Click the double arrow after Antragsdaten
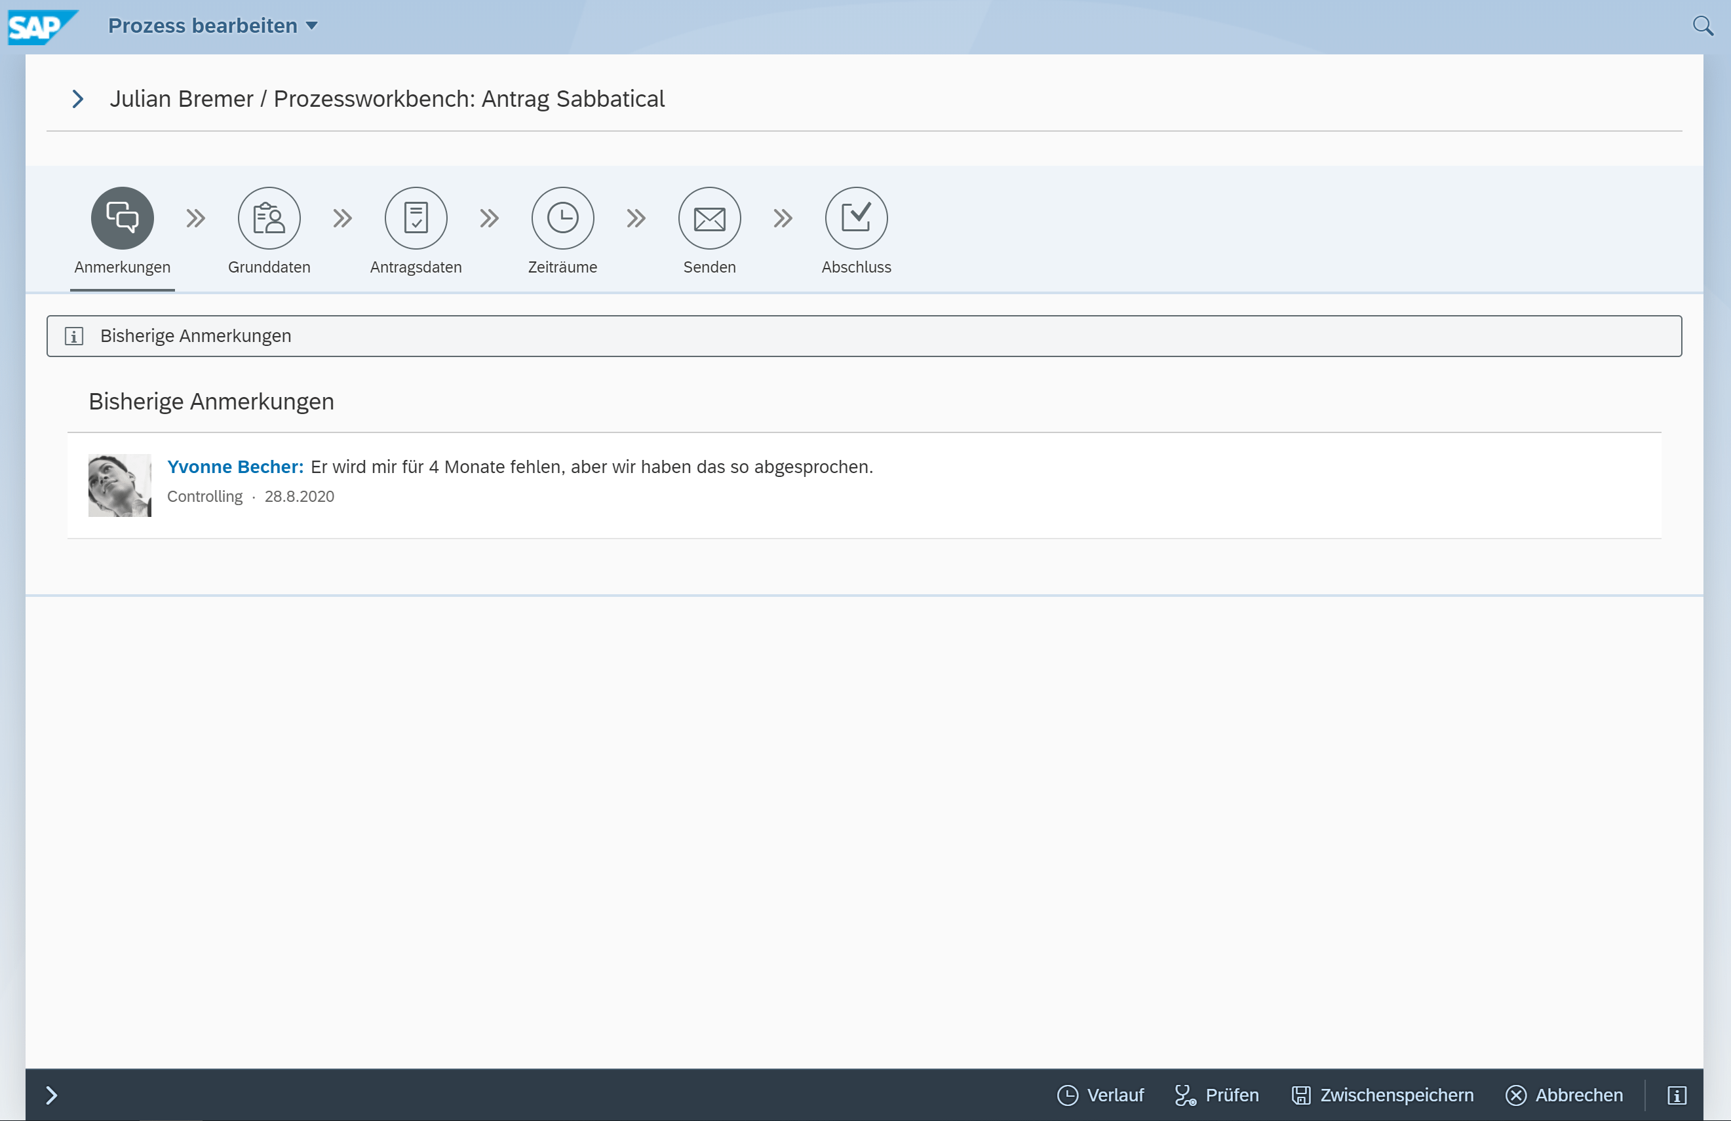Viewport: 1731px width, 1121px height. point(490,218)
